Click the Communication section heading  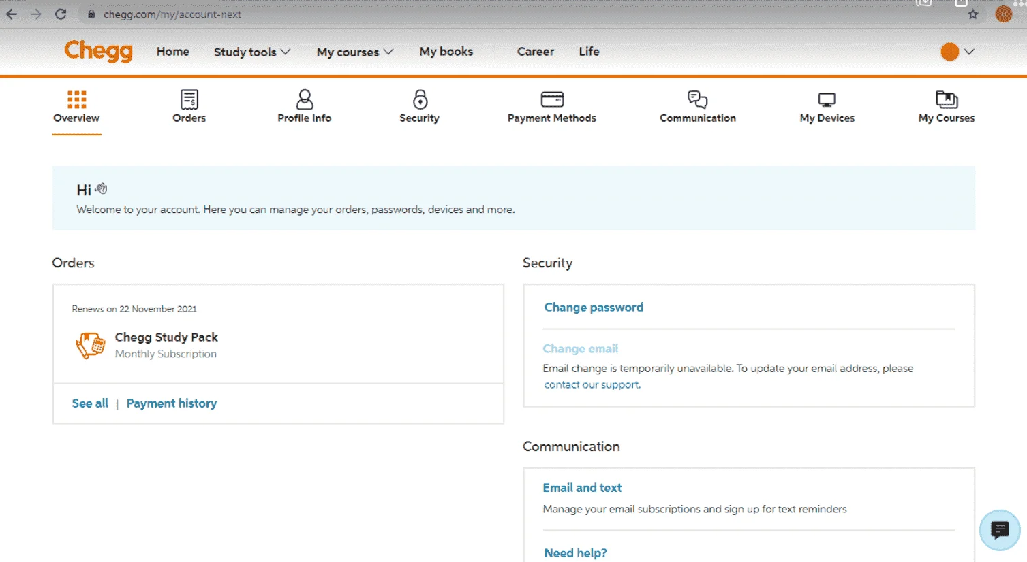pos(571,447)
